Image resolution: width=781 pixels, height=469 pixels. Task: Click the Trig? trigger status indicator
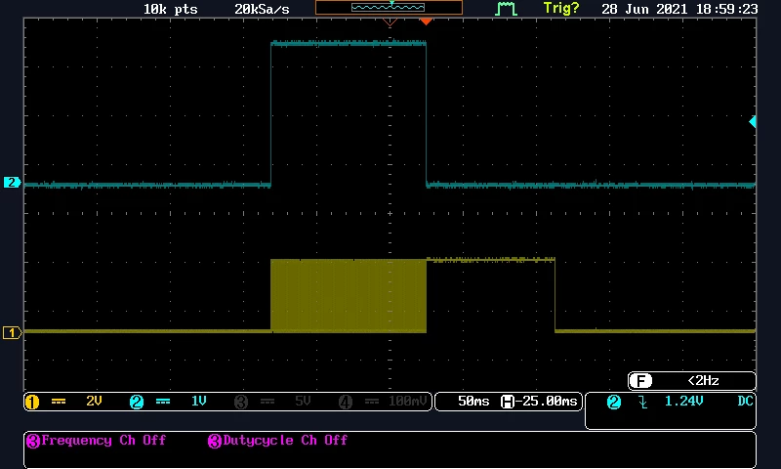[x=561, y=9]
